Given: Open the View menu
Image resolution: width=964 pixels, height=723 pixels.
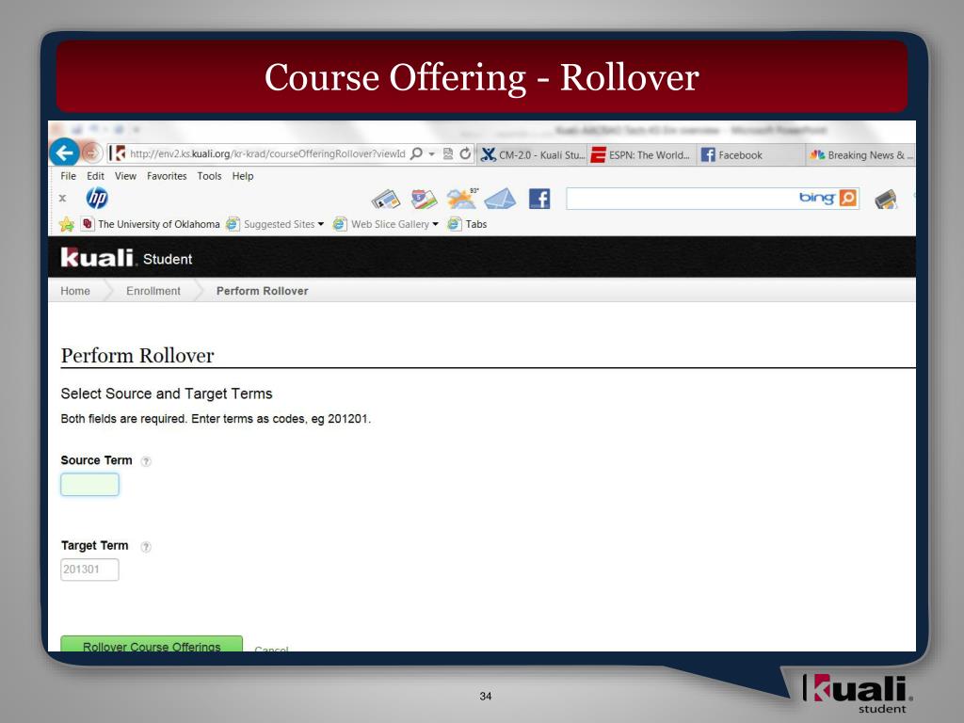Looking at the screenshot, I should tap(125, 176).
